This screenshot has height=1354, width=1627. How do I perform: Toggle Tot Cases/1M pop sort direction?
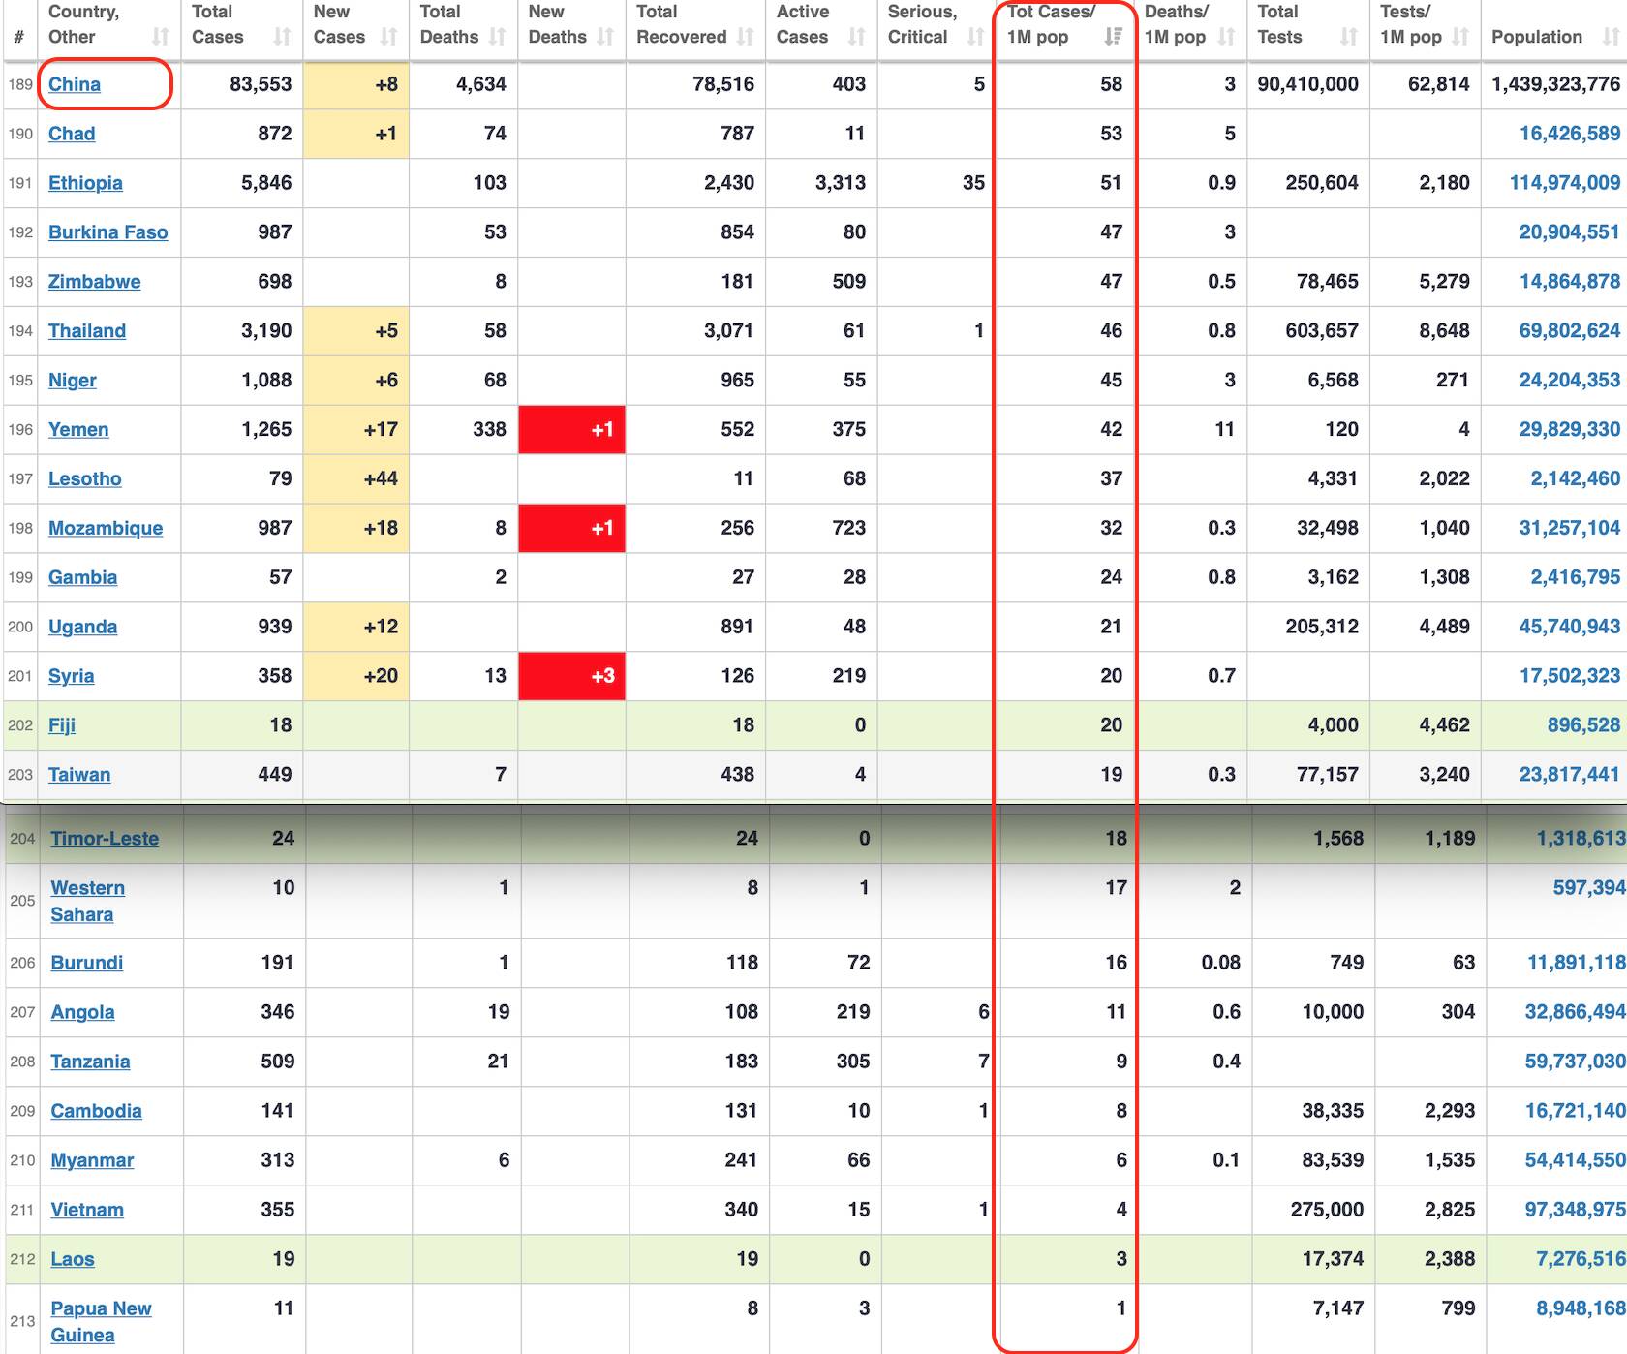click(x=1113, y=37)
